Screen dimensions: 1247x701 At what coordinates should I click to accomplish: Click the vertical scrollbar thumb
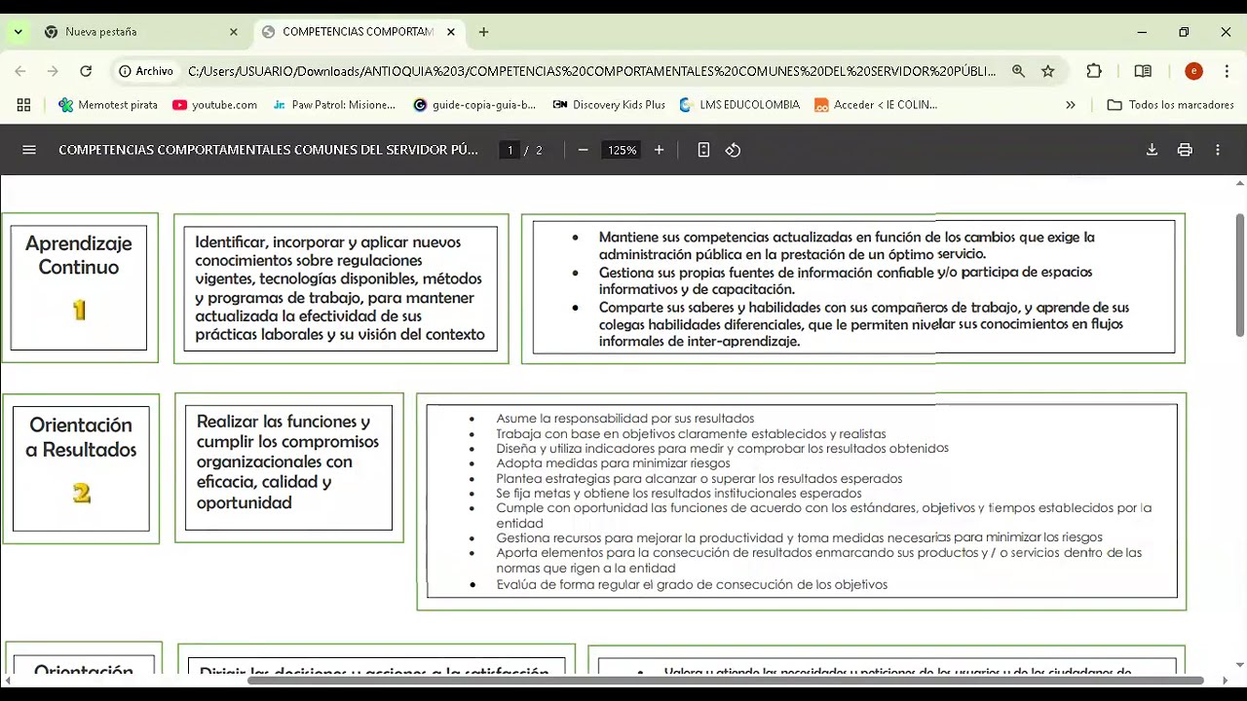(1239, 275)
